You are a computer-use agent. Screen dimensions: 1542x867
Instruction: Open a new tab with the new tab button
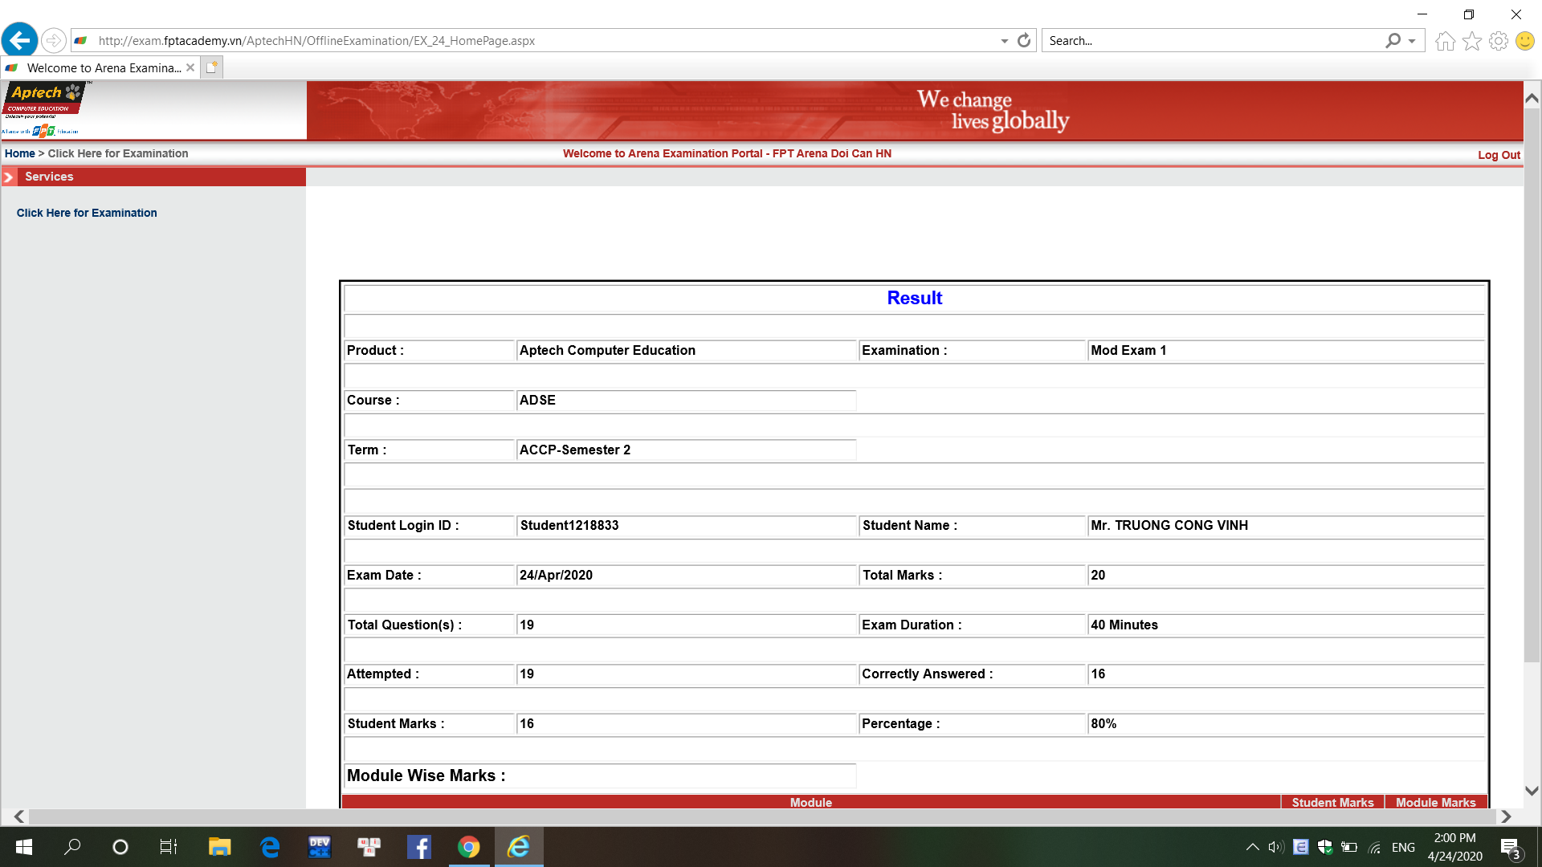coord(211,67)
